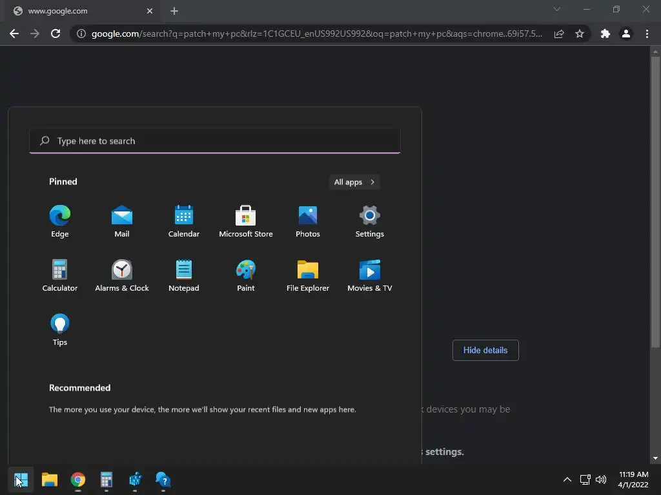Screen dimensions: 661x495
Task: Click Chrome's forward arrow
Action: (x=35, y=34)
